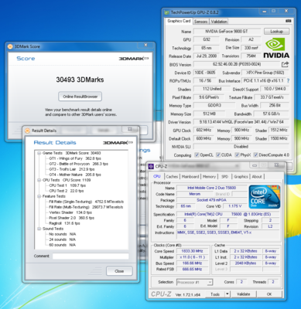Image resolution: width=301 pixels, height=309 pixels.
Task: Click the Intel Core 2 Duo logo in CPU-Z
Action: pyautogui.click(x=265, y=197)
